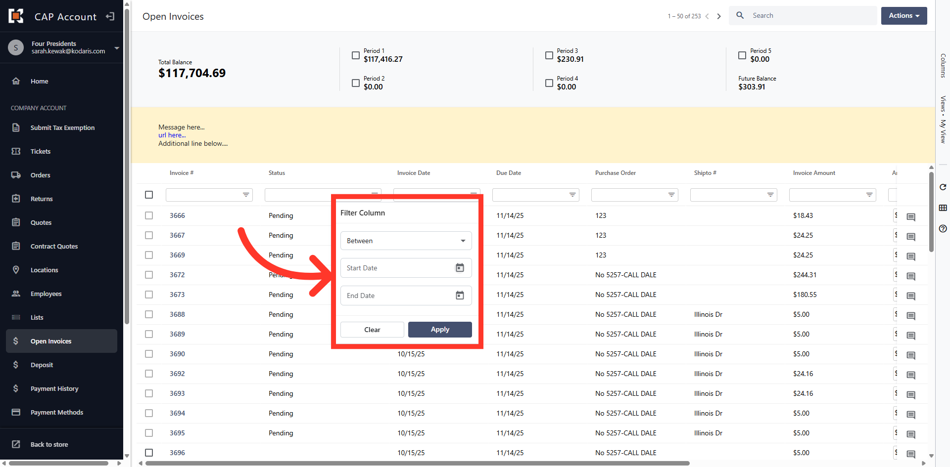Sort by the Due Date column header
Viewport: 950px width, 467px height.
click(x=509, y=173)
